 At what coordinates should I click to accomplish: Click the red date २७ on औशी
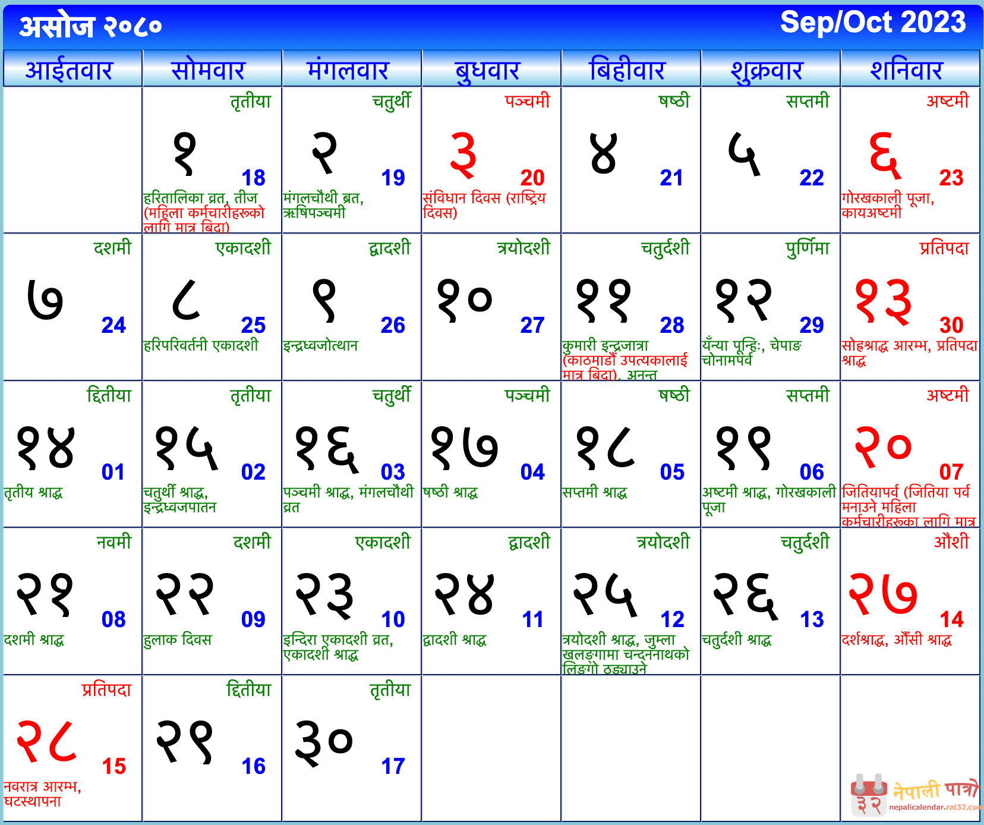pos(883,593)
